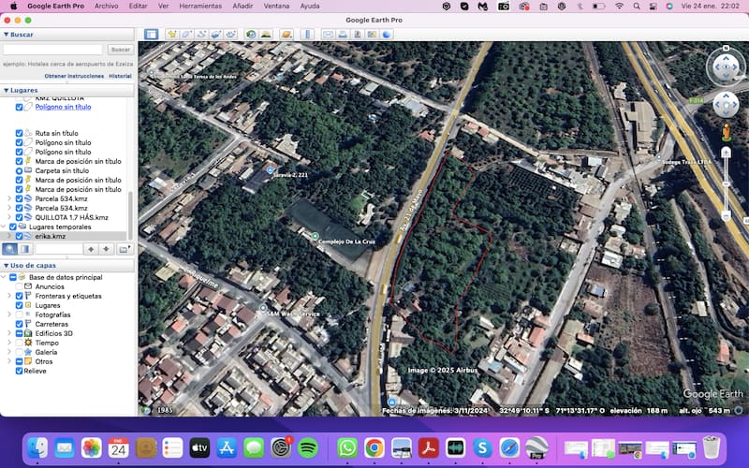Click the add-folder icon below places list

(x=124, y=249)
